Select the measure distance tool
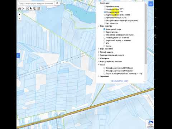 23,9
